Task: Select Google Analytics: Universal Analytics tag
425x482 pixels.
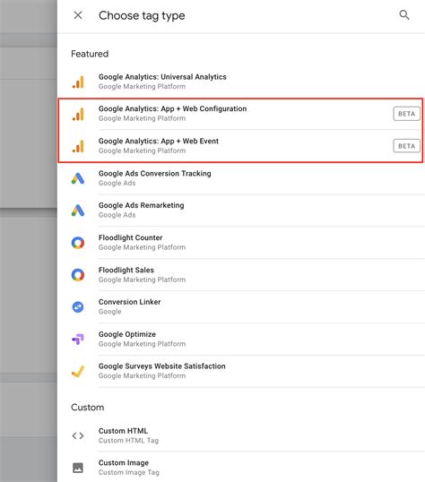Action: [241, 82]
